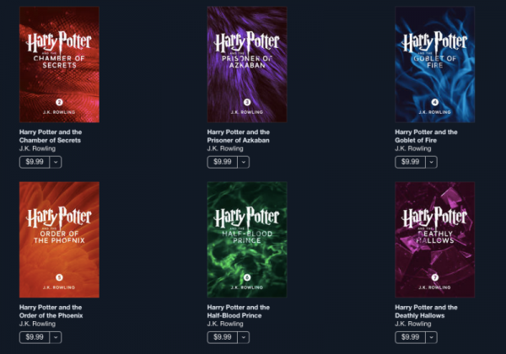Open Deathly Hallows magenta cover
The width and height of the screenshot is (506, 354).
435,239
